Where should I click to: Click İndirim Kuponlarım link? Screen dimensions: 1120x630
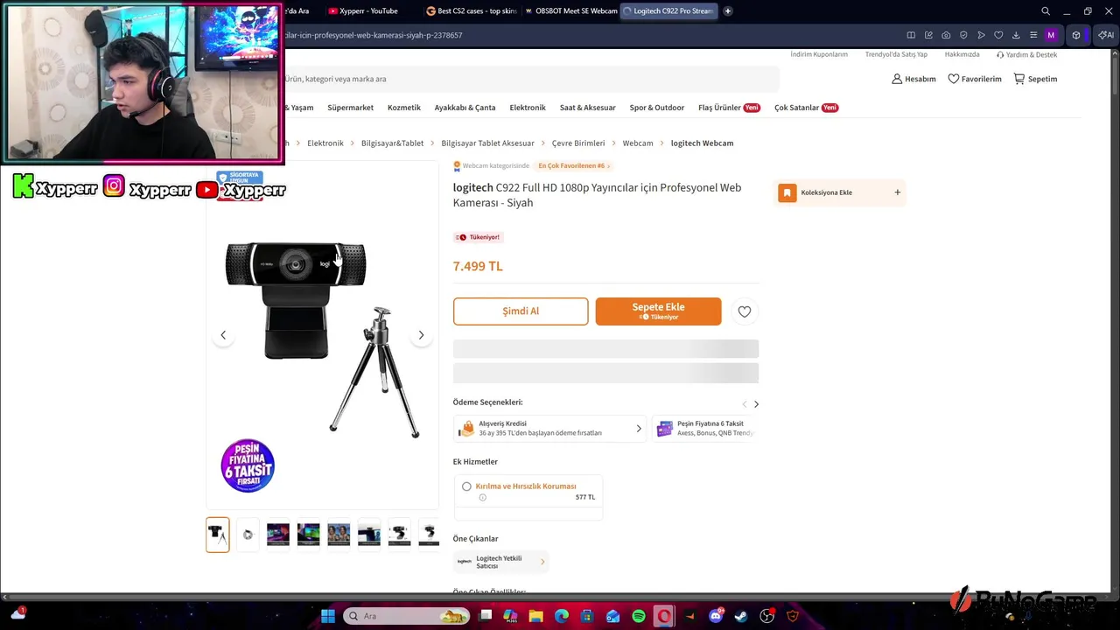tap(819, 54)
